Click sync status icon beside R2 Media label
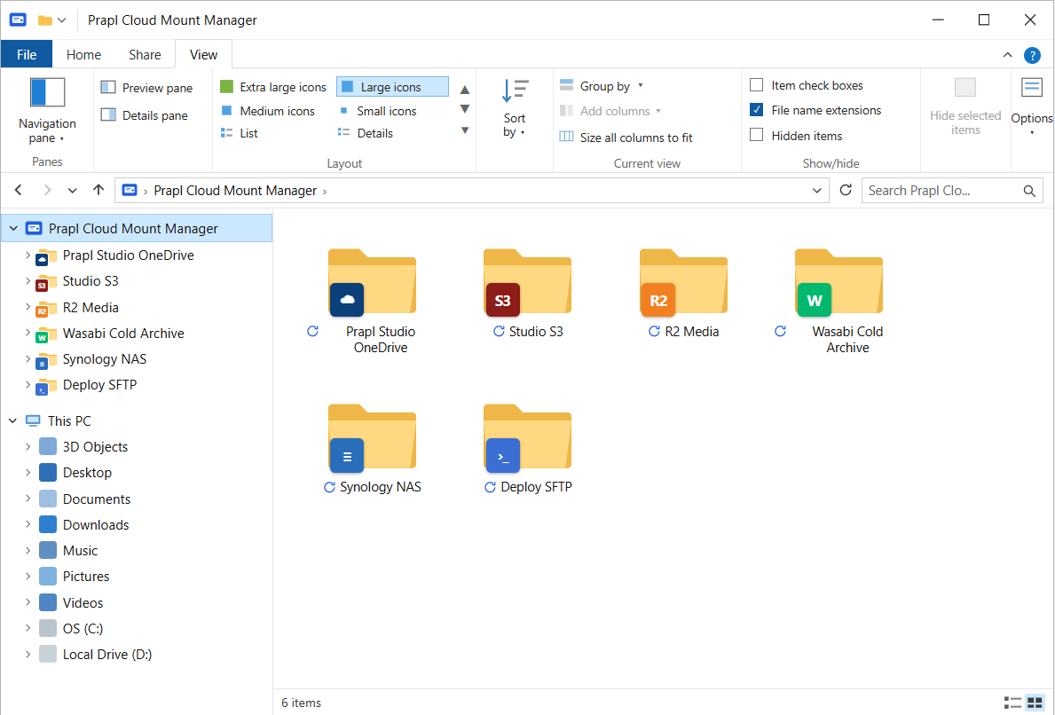Viewport: 1055px width, 715px height. point(654,331)
